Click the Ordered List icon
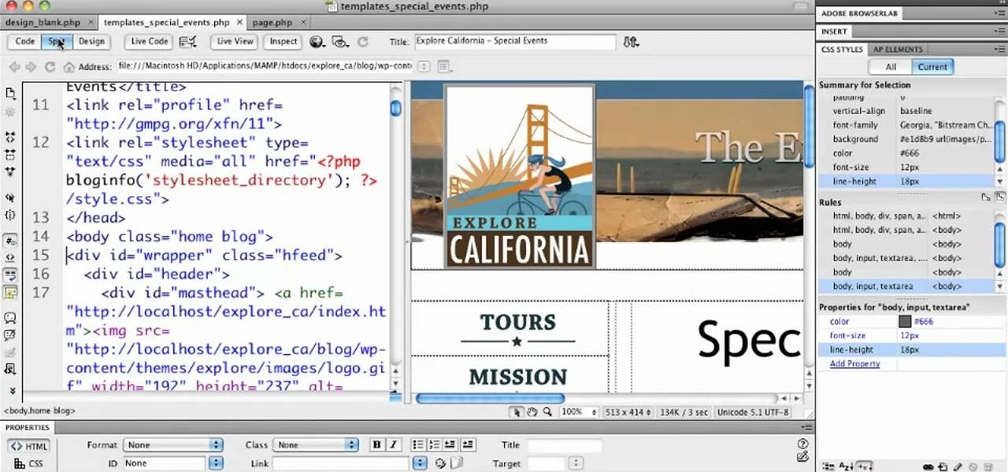The image size is (1008, 472). click(x=435, y=444)
